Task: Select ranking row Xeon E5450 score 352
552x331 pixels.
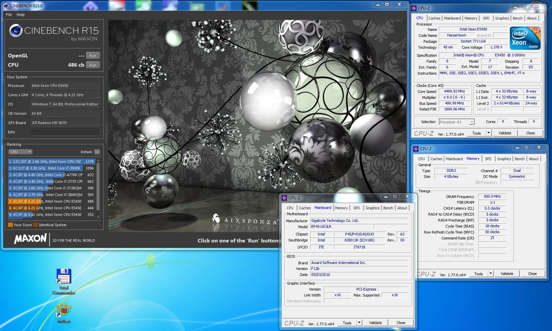Action: (x=51, y=215)
